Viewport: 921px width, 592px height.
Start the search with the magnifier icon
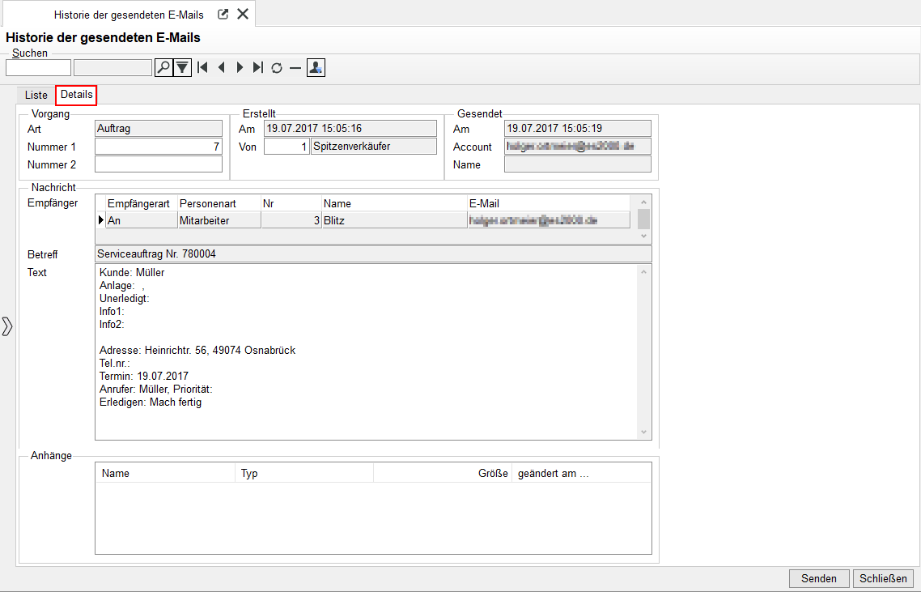pyautogui.click(x=162, y=67)
